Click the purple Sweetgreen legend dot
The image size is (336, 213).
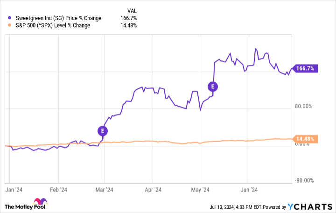tap(10, 18)
